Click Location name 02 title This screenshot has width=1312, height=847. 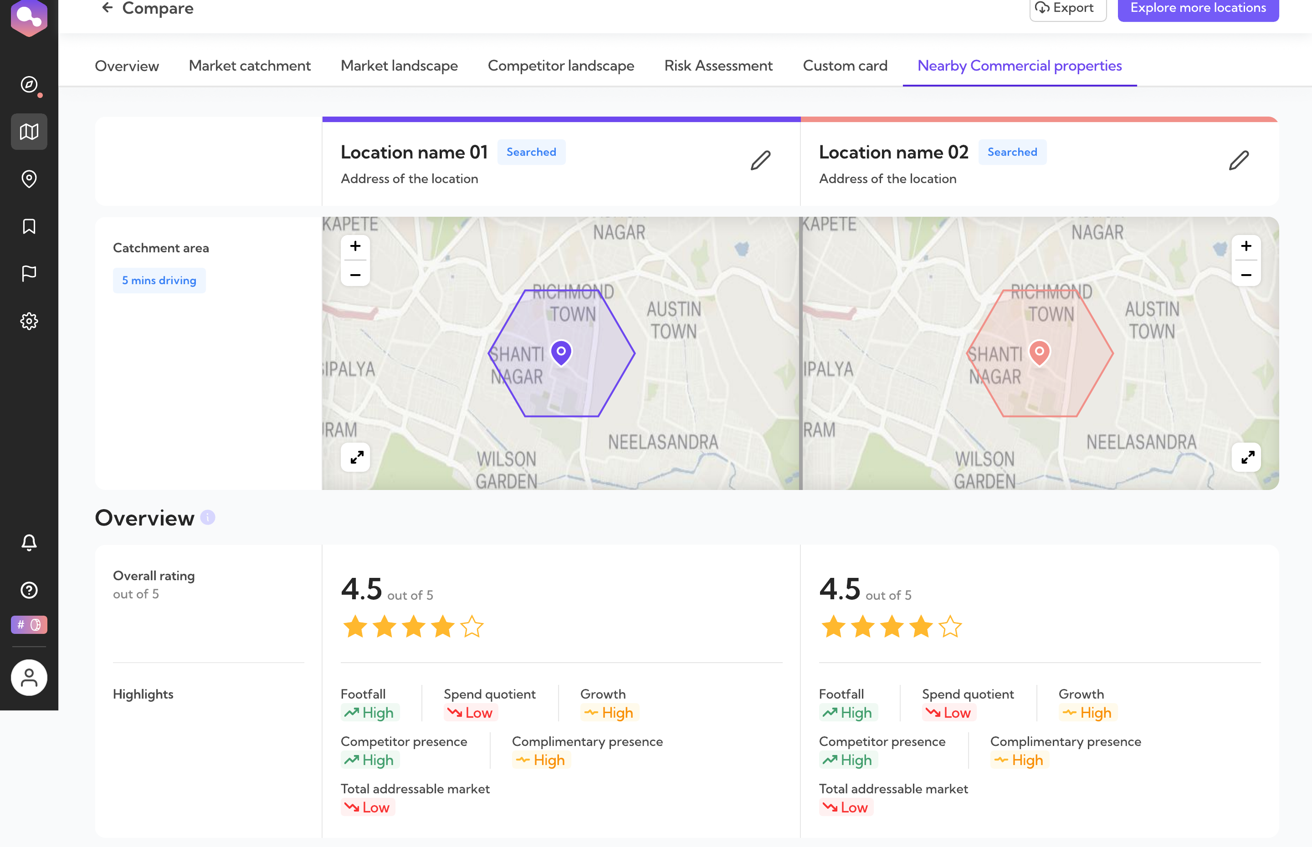pos(893,152)
